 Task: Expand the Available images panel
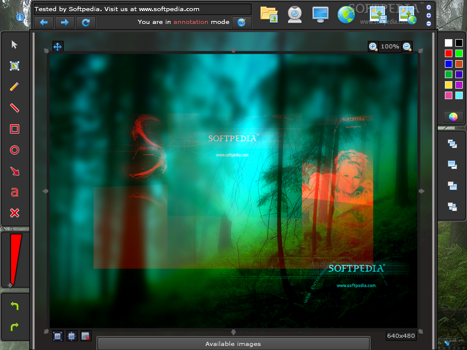233,344
